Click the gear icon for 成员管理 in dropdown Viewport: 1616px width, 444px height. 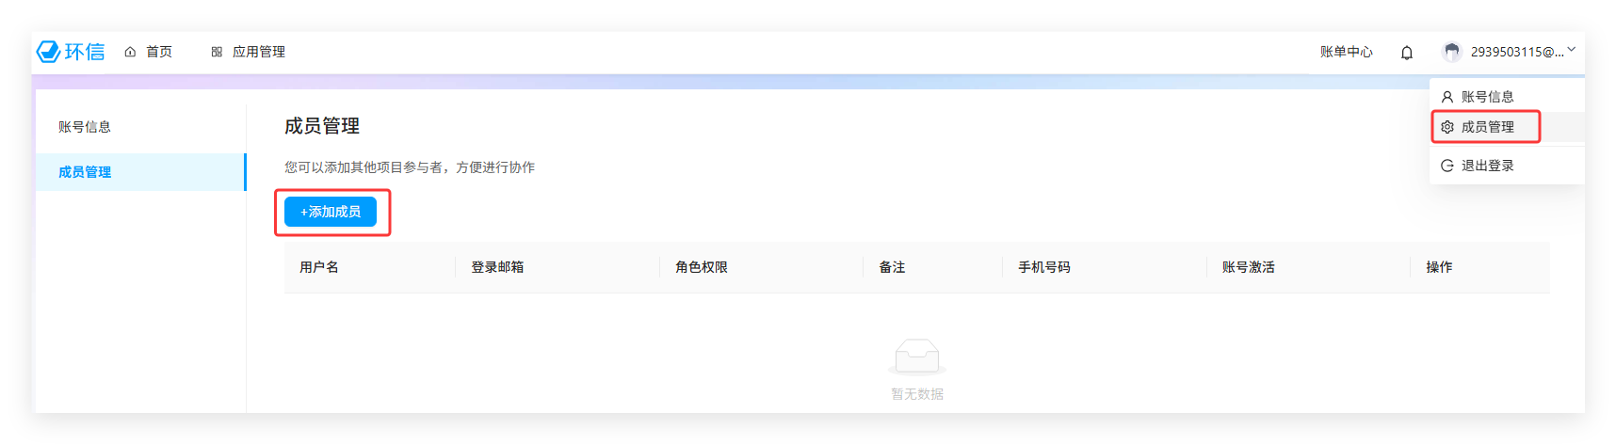tap(1447, 127)
